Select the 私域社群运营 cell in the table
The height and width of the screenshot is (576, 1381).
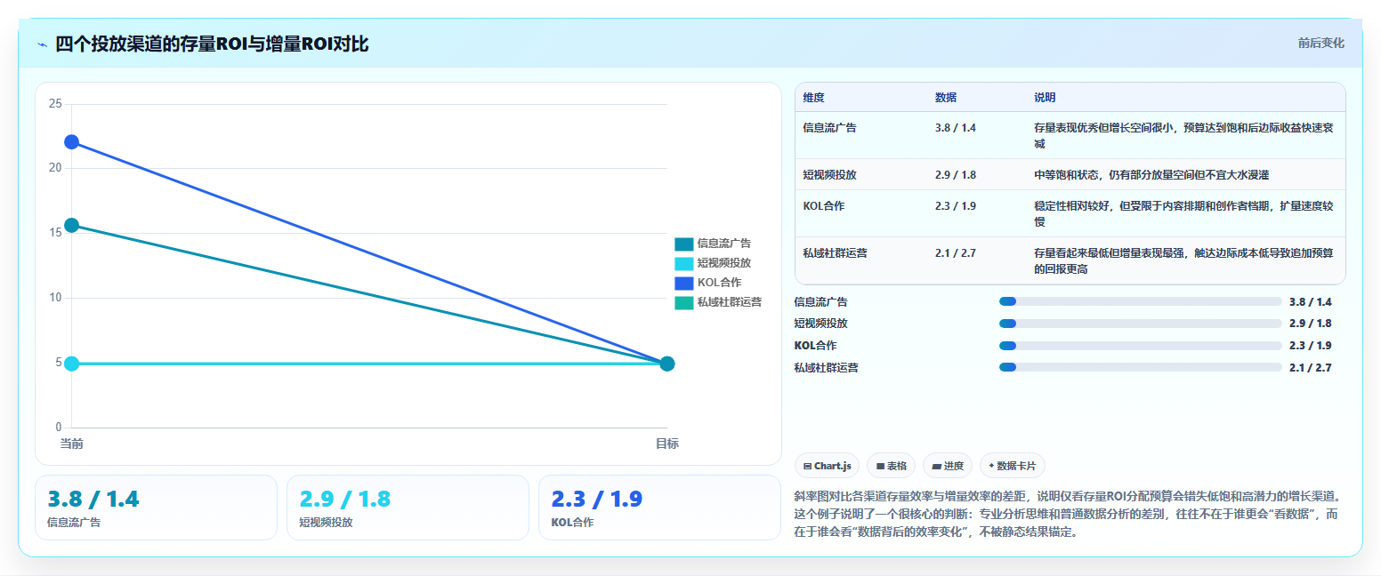click(835, 253)
